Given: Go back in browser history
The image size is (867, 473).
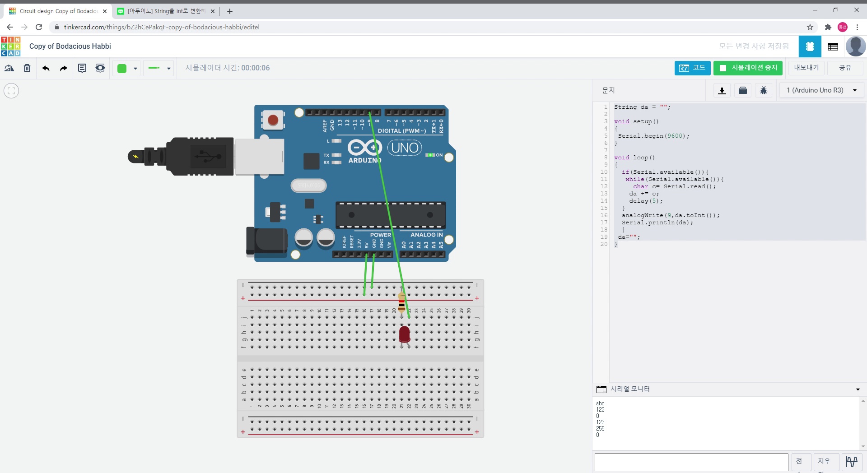Looking at the screenshot, I should click(x=10, y=27).
